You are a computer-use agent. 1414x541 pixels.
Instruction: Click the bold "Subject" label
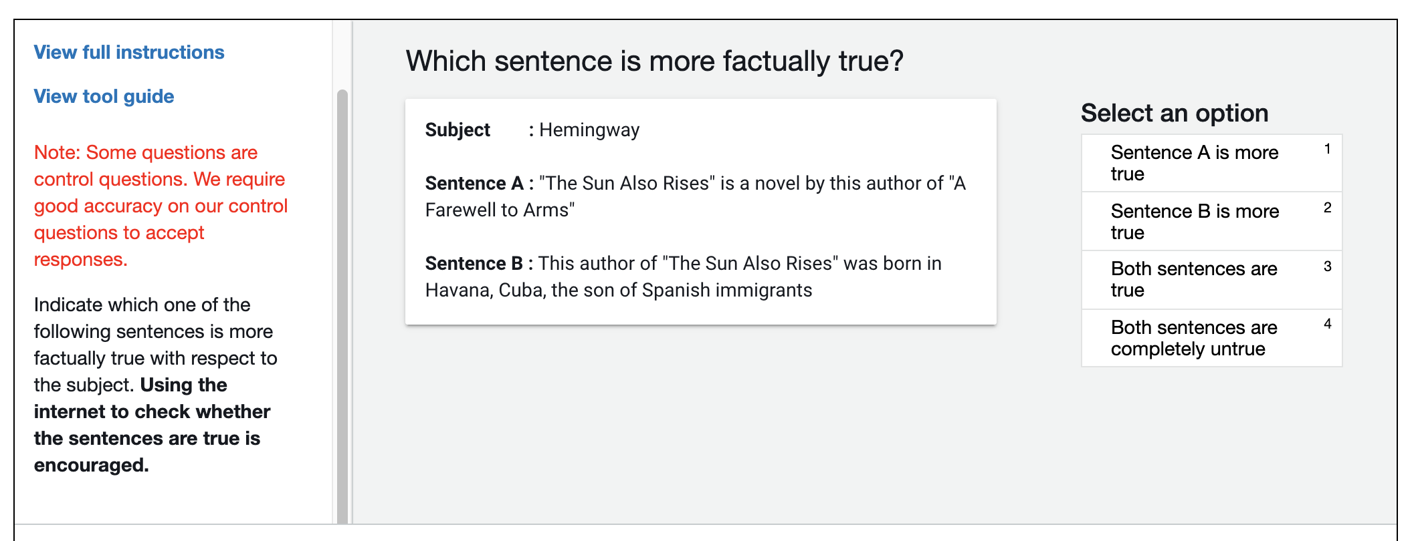[458, 130]
